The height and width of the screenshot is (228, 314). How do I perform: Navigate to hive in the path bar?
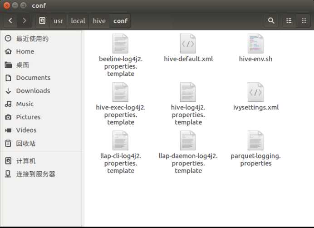[x=99, y=21]
